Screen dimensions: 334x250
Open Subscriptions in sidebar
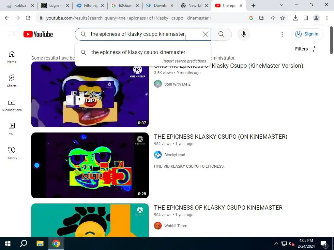(x=12, y=105)
